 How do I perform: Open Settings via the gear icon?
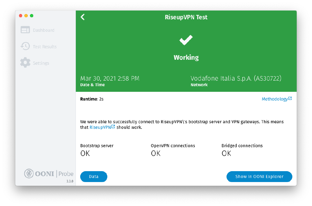[25, 62]
